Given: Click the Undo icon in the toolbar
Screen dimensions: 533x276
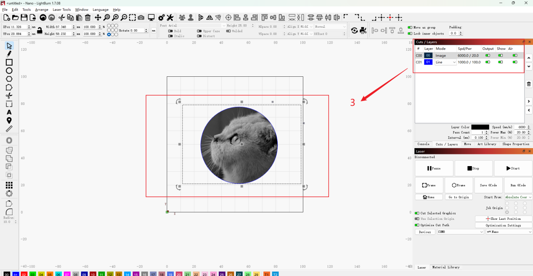Looking at the screenshot, I should (43, 18).
